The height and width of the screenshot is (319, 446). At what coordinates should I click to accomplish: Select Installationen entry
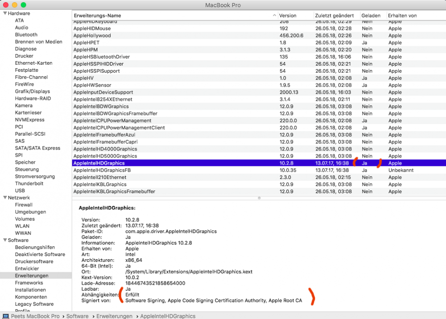click(x=30, y=290)
